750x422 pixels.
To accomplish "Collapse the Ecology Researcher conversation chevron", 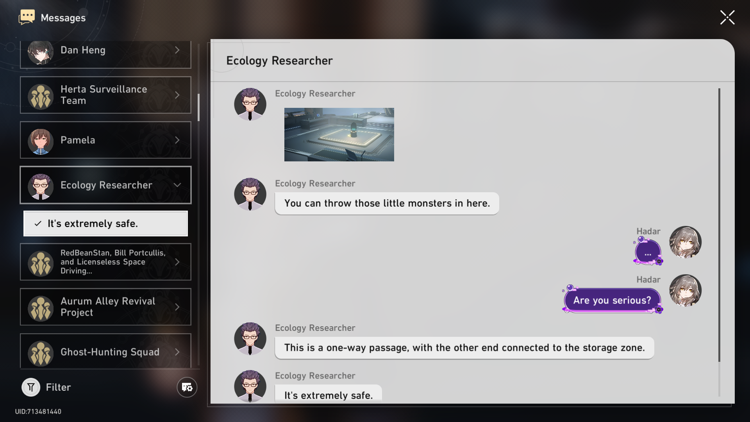I will pyautogui.click(x=177, y=185).
